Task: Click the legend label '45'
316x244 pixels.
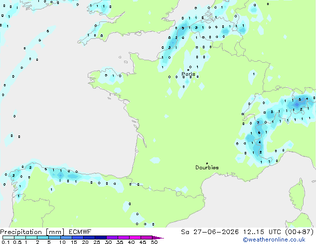Action: [x=143, y=242]
